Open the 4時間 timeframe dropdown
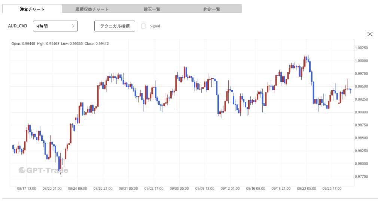This screenshot has height=201, width=378. pos(55,26)
